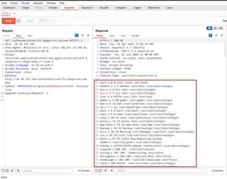
Task: Click the 'HTTP/1.1 200 OK' response line
Action: pyautogui.click(x=112, y=41)
